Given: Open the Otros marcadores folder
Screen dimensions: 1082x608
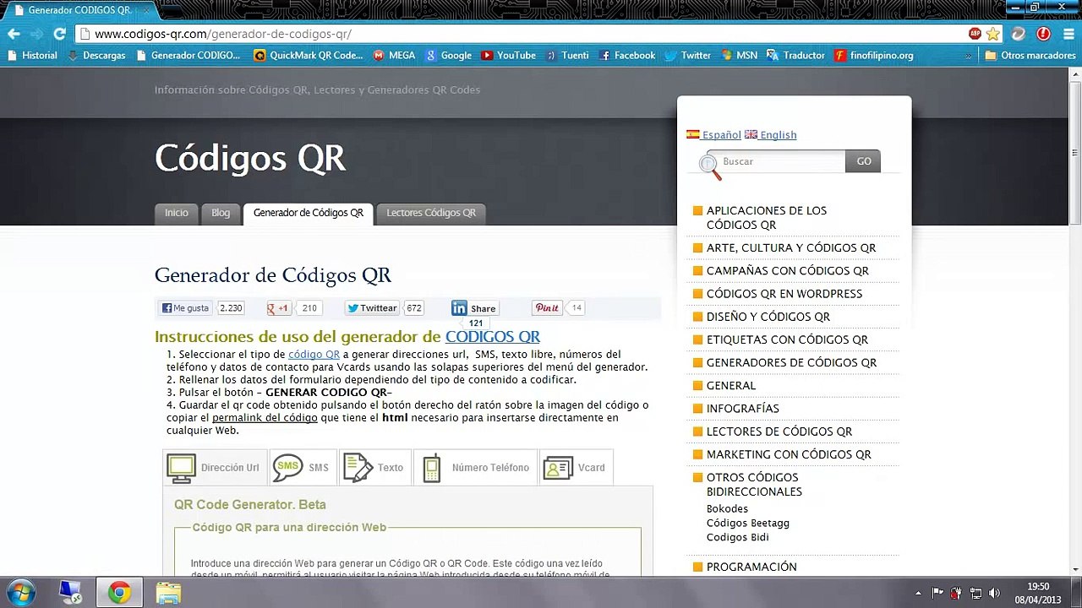Looking at the screenshot, I should (1030, 55).
